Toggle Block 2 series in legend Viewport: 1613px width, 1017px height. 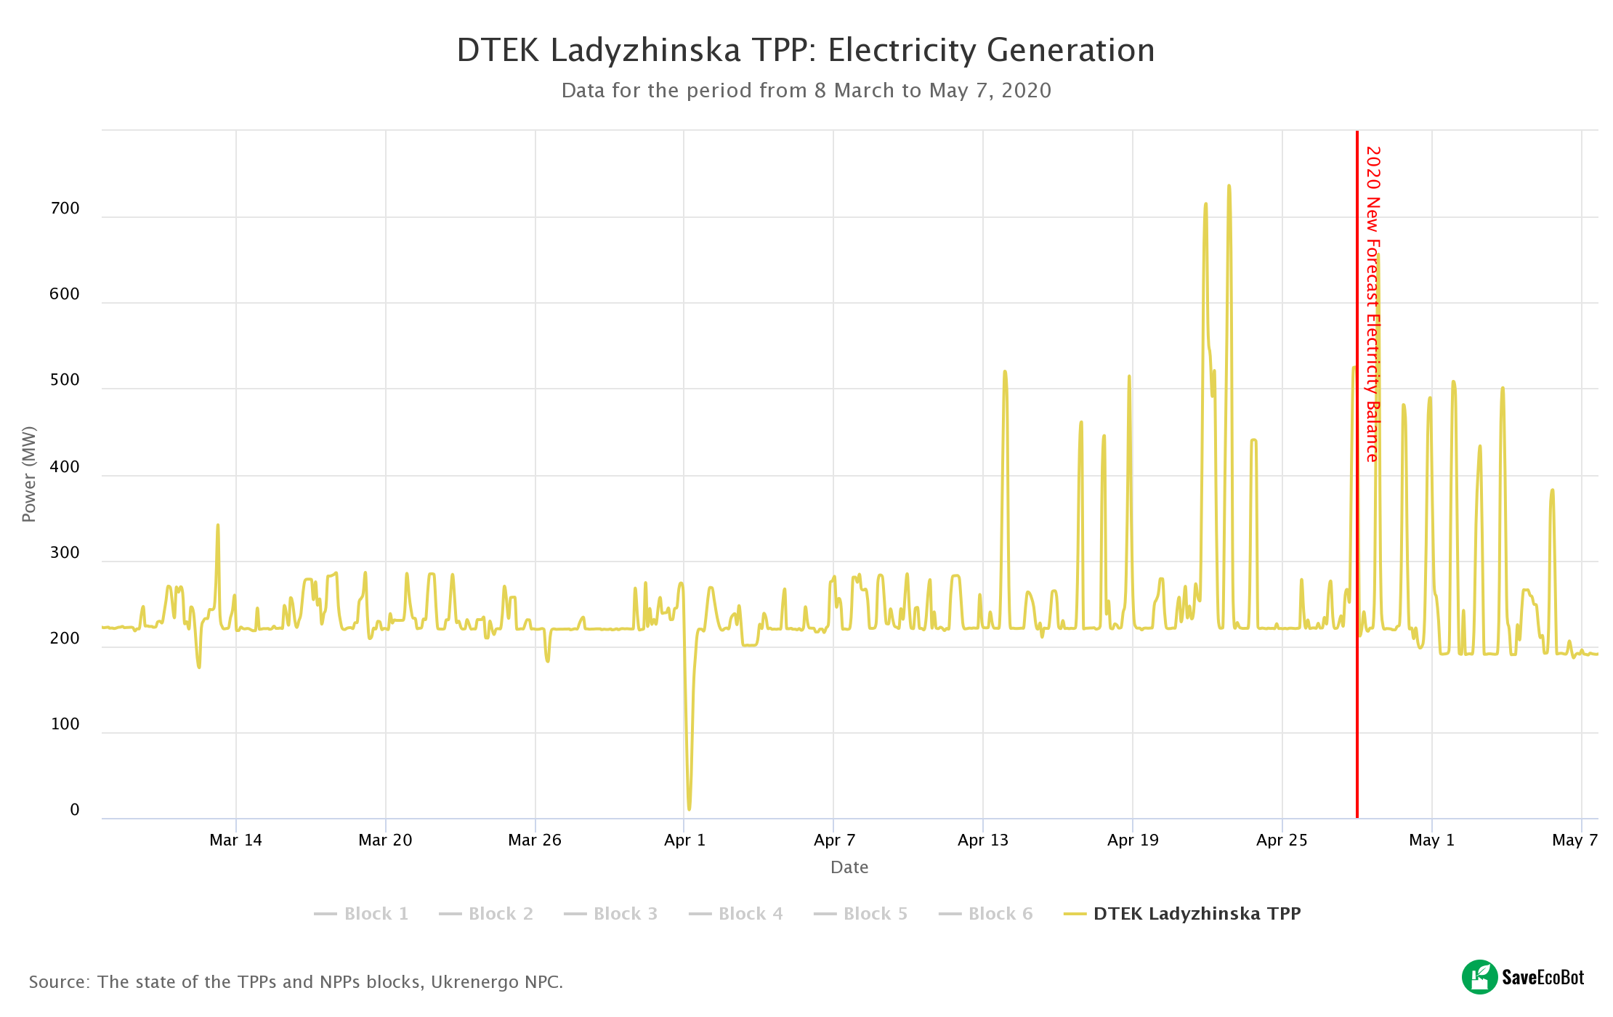[x=486, y=914]
